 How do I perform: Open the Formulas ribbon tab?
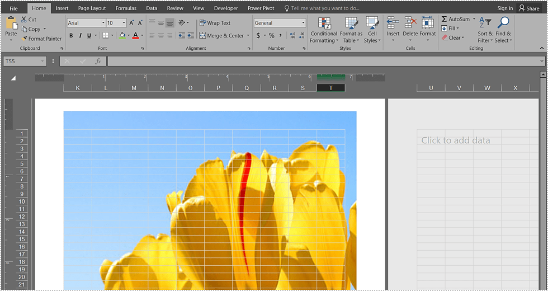click(x=126, y=8)
